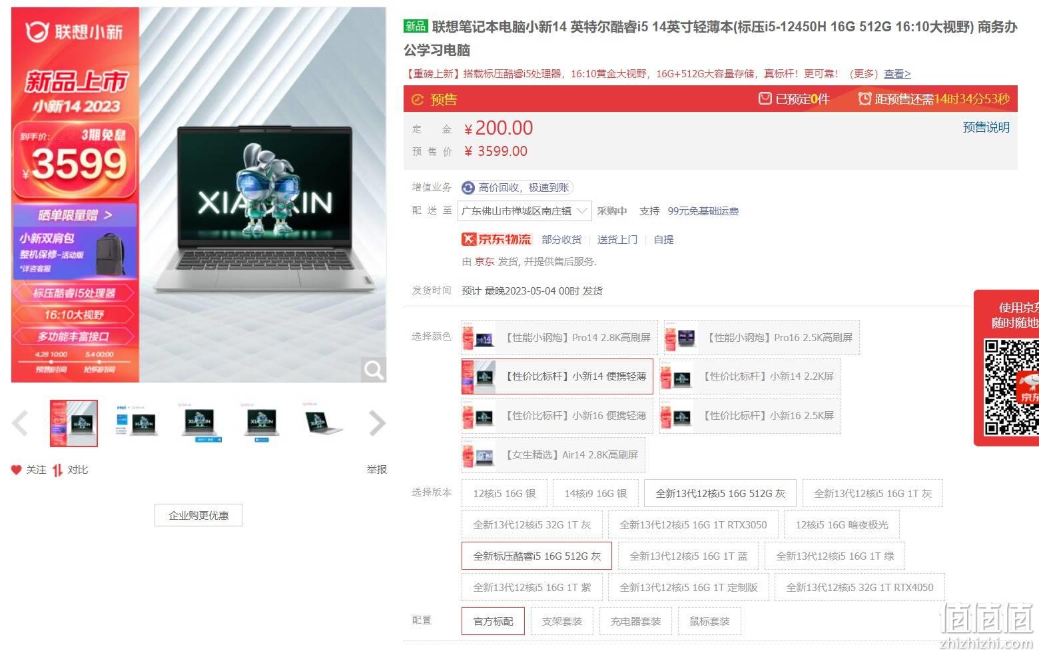This screenshot has height=655, width=1039.
Task: Open the 预售说明 link
Action: pyautogui.click(x=986, y=127)
